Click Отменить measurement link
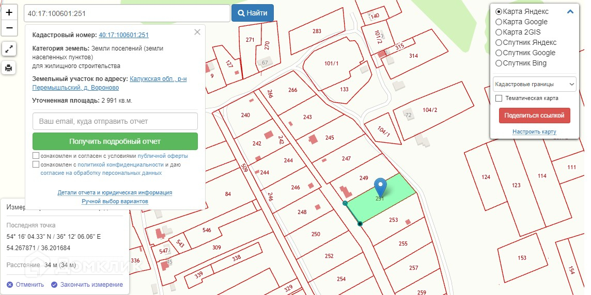Viewport: 591px width, 295px height. coord(30,285)
